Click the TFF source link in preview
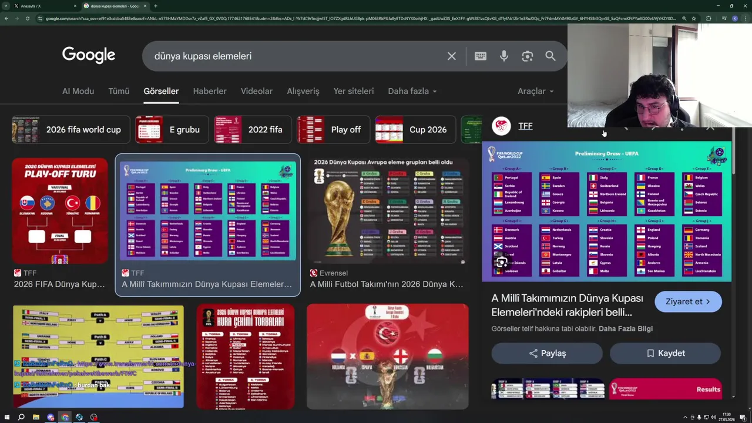752x423 pixels. (525, 126)
